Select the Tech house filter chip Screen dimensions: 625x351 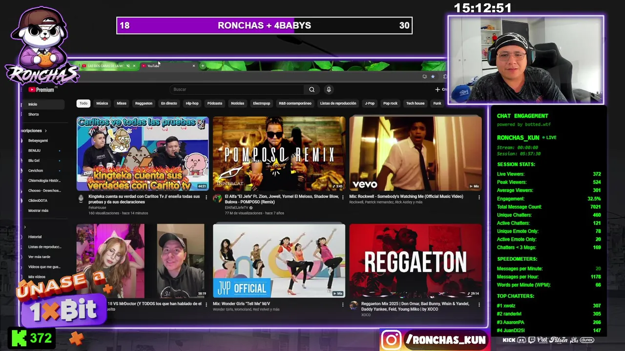tap(415, 103)
